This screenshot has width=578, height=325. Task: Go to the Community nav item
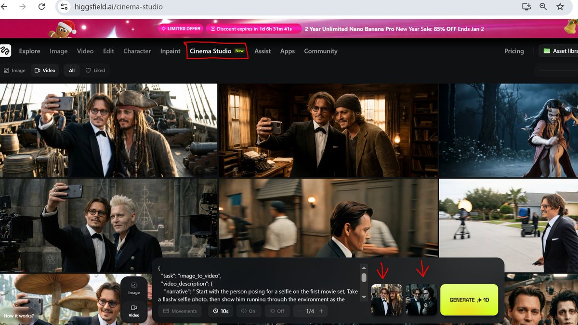pos(321,51)
